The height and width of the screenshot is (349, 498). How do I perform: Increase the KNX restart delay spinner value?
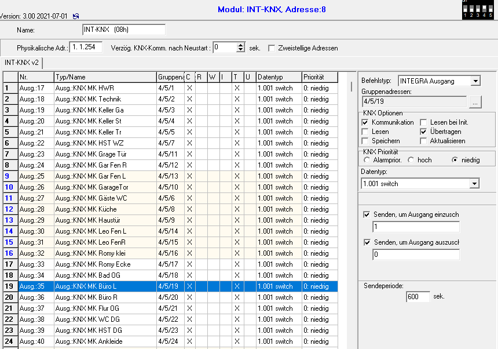241,45
